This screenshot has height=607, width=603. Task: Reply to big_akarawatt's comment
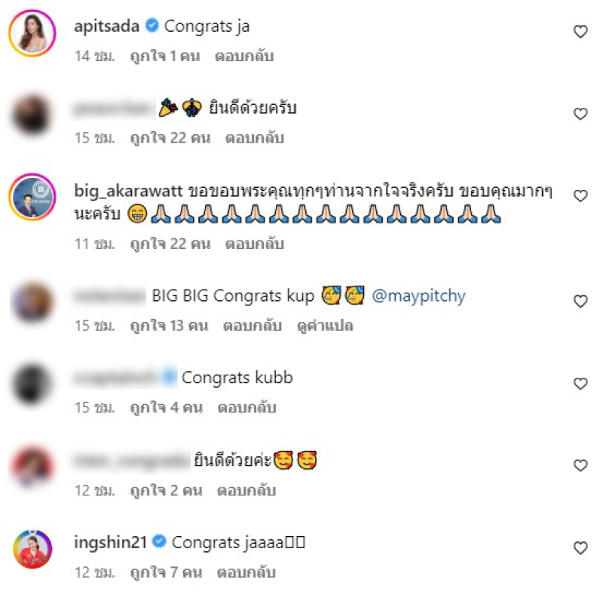255,244
